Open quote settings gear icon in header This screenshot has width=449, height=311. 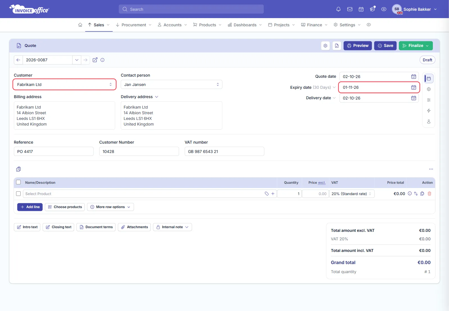tap(325, 46)
